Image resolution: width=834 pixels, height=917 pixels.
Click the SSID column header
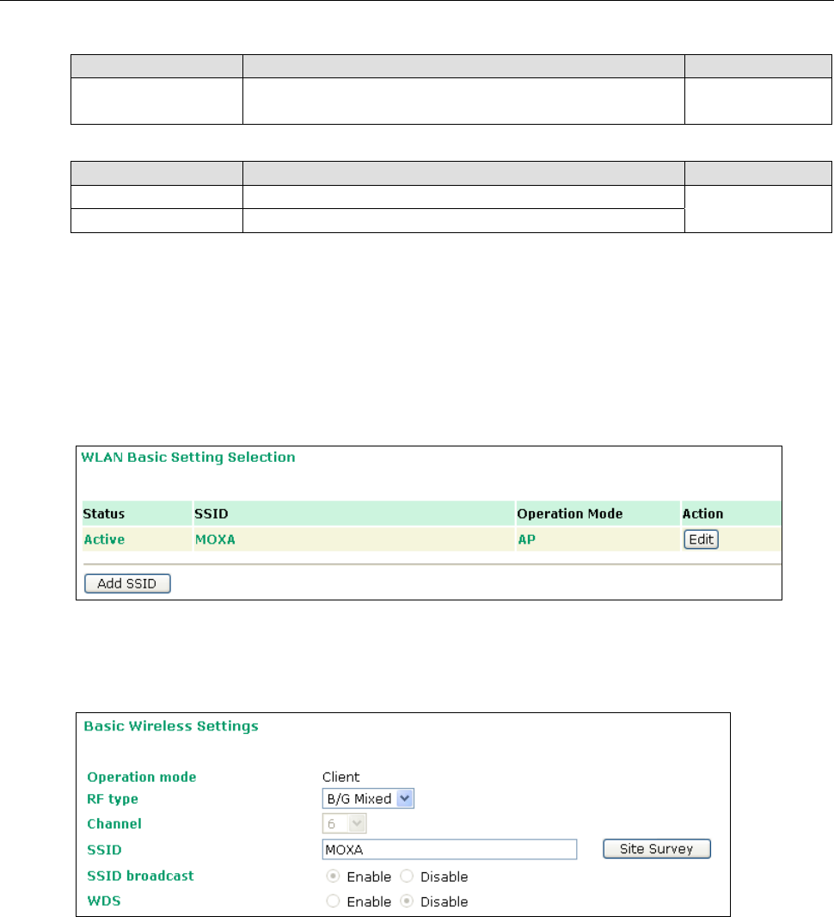tap(354, 514)
